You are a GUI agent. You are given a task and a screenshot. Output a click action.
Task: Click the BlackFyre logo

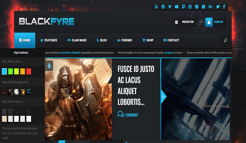coord(46,21)
